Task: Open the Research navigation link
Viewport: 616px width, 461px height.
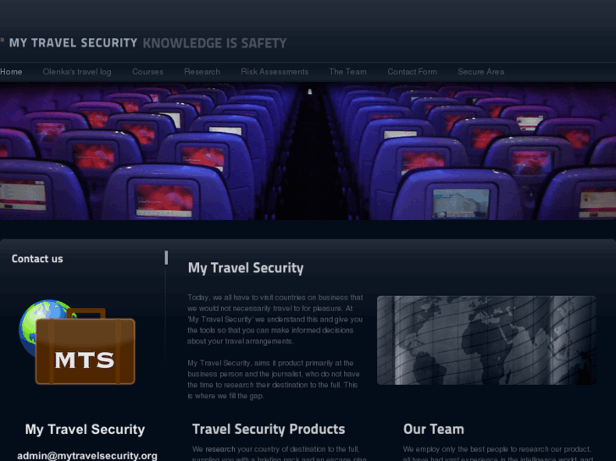Action: (202, 72)
